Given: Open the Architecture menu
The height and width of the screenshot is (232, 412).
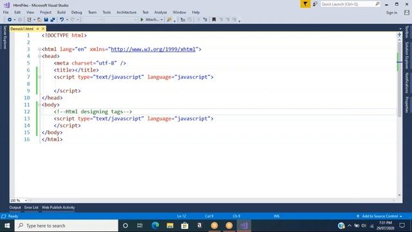Looking at the screenshot, I should click(x=126, y=12).
